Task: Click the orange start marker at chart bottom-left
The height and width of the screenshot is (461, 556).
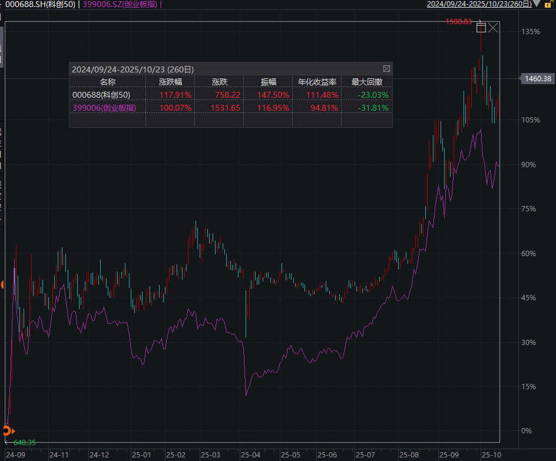Action: click(6, 430)
